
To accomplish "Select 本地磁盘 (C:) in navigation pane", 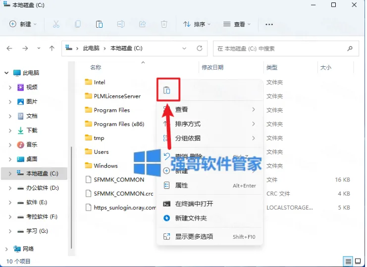I will pyautogui.click(x=34, y=174).
